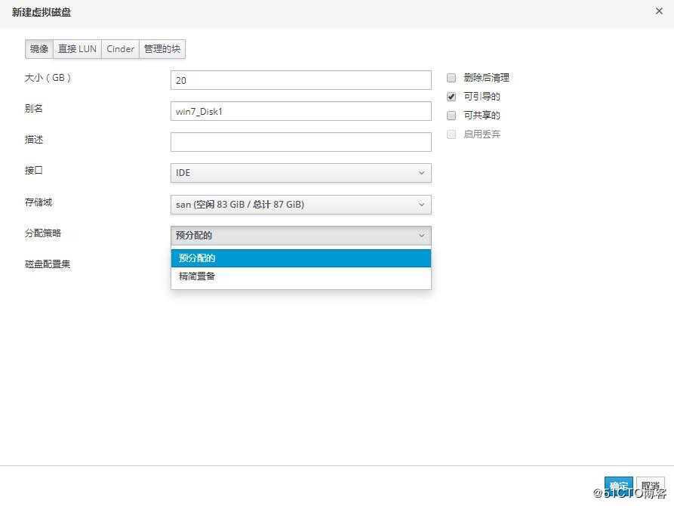Tick the 可共享的 checkbox

(451, 116)
